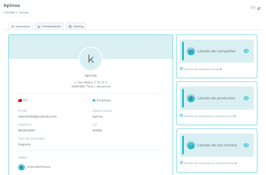The width and height of the screenshot is (266, 175).
Task: View products list via eye icon
Action: [246, 98]
